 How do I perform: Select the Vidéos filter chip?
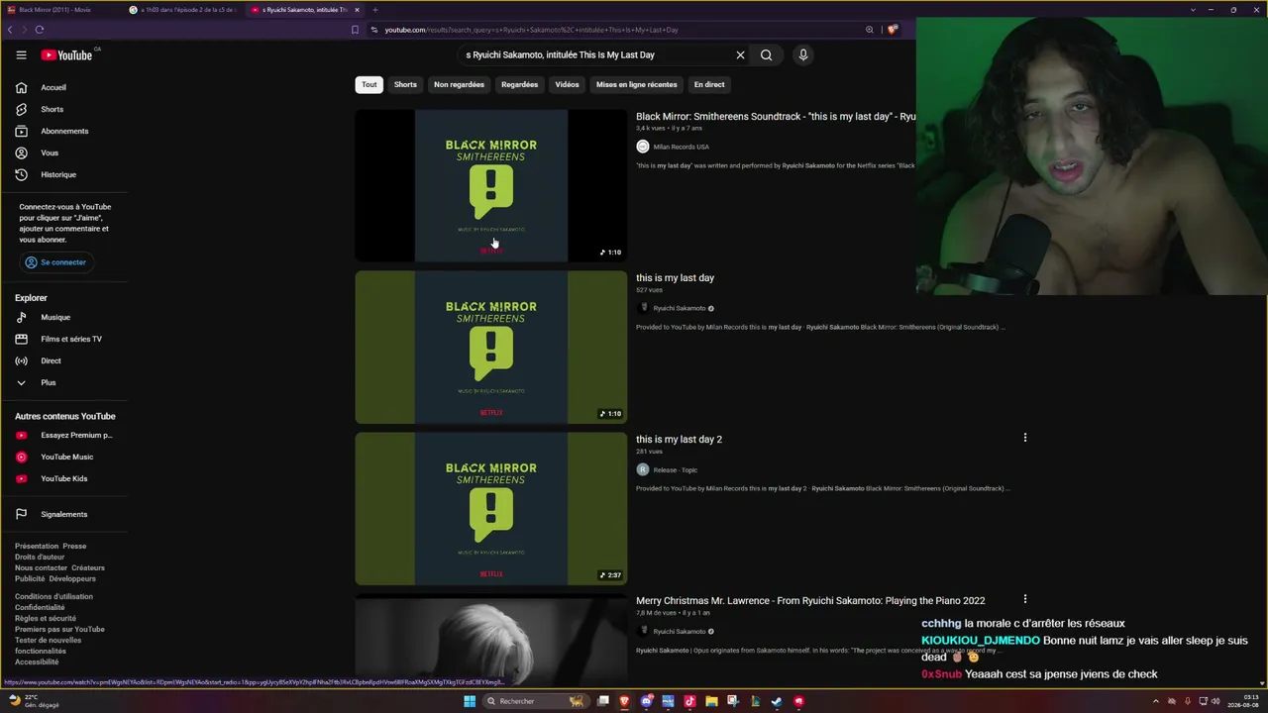click(x=567, y=84)
